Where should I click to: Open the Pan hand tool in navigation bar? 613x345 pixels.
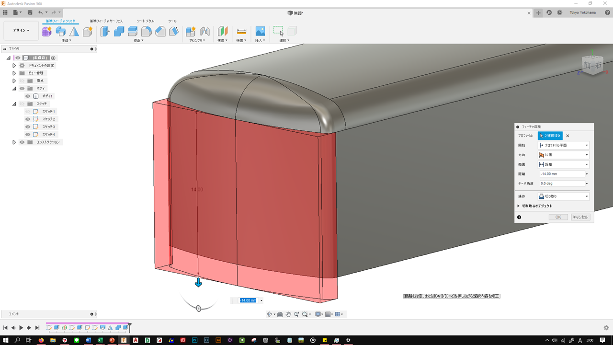288,314
